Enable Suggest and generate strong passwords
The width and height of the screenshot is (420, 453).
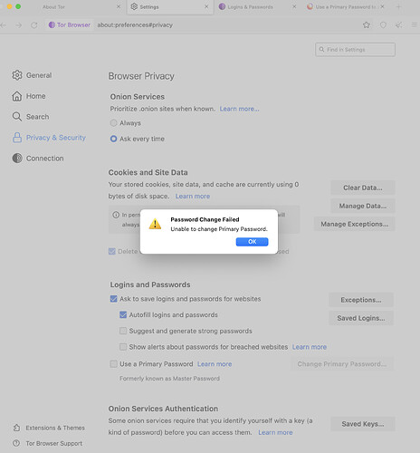(x=123, y=331)
